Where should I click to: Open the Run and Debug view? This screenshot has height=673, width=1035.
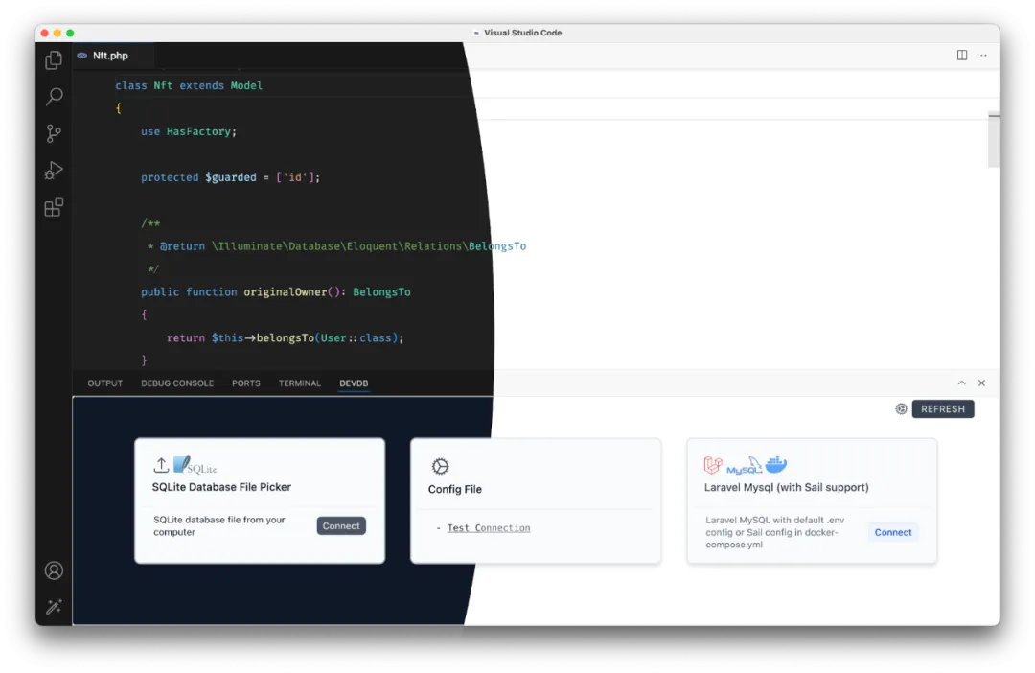(x=54, y=171)
